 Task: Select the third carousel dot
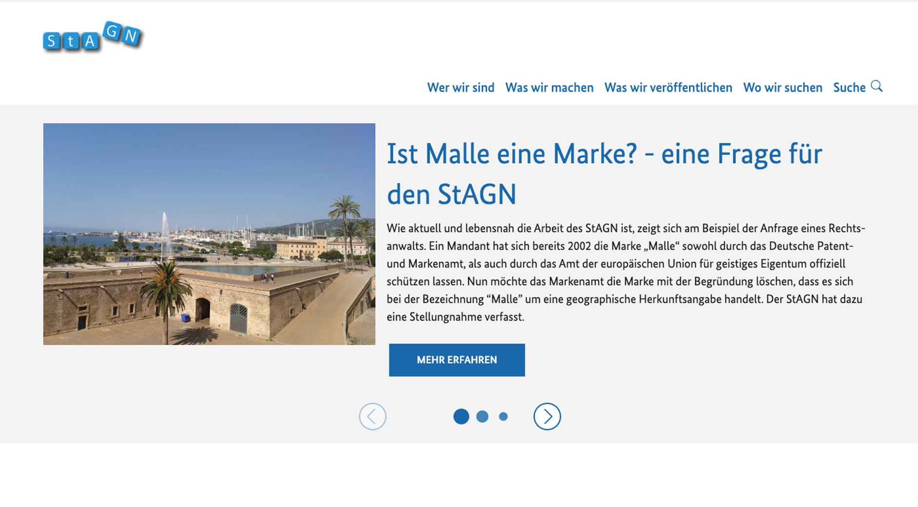[x=503, y=416]
